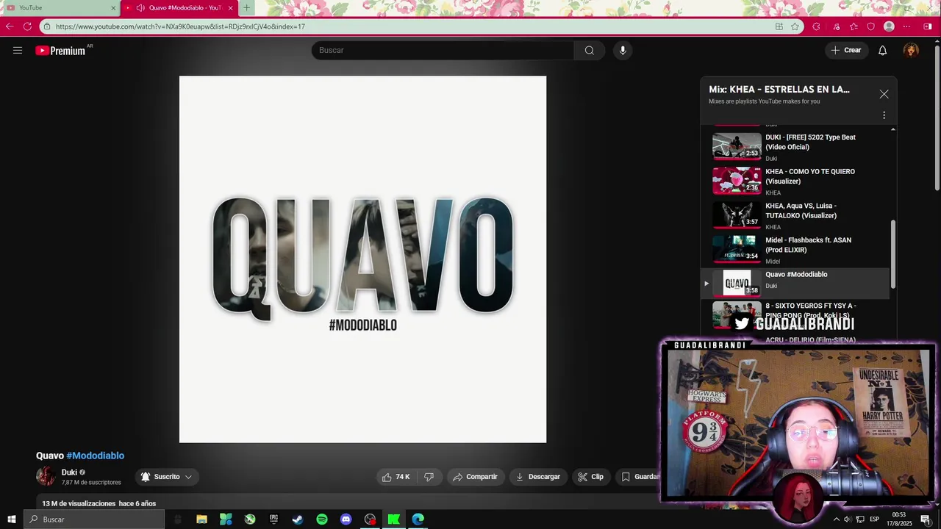
Task: Open the Mix playlist three-dot options
Action: [884, 115]
